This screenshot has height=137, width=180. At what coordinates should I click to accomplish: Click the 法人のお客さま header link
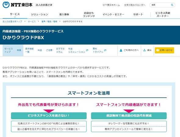click(x=44, y=5)
